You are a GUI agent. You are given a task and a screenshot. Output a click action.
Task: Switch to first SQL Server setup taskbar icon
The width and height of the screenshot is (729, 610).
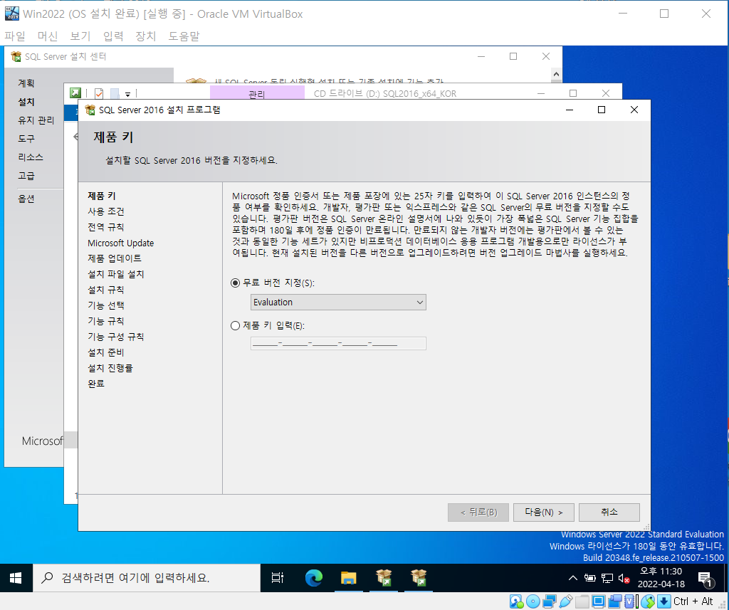(384, 578)
